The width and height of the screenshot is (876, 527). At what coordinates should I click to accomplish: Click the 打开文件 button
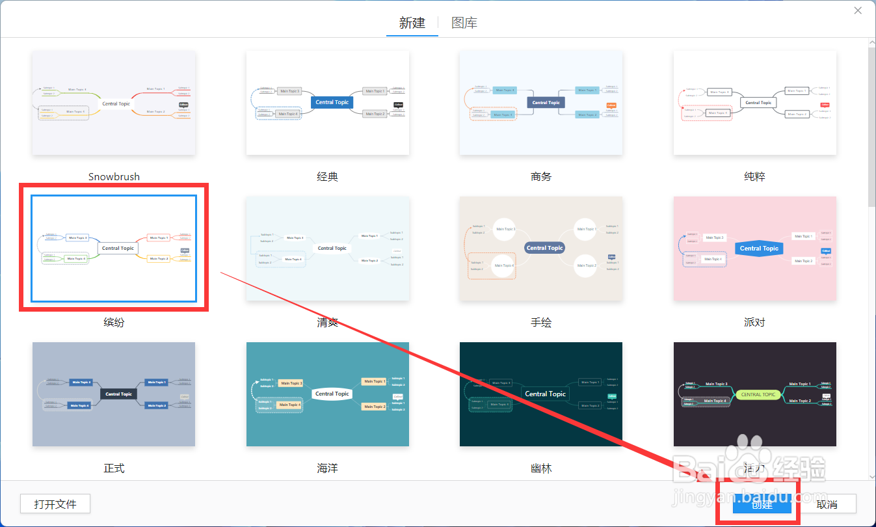coord(55,504)
